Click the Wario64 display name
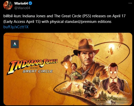The width and height of the screenshot is (134, 106). (x=21, y=3)
